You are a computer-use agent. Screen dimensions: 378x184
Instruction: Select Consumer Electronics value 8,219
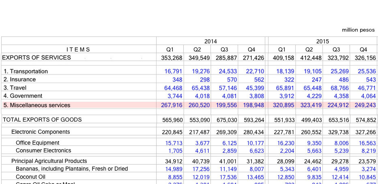click(368, 151)
